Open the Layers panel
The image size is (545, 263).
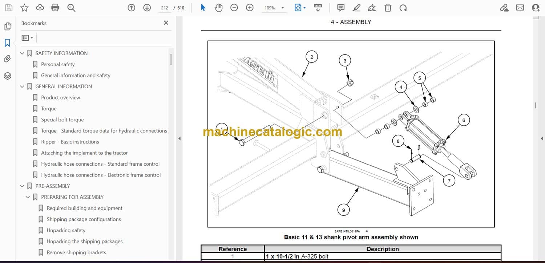click(x=8, y=76)
